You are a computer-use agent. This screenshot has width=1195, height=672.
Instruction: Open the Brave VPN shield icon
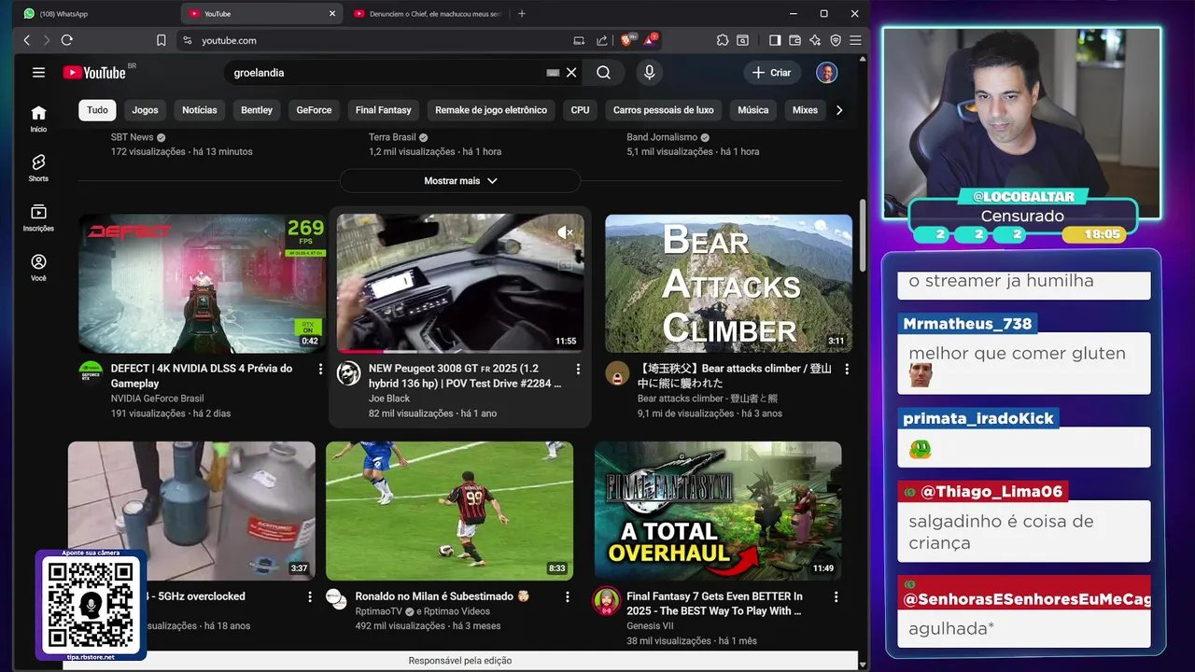coord(836,40)
